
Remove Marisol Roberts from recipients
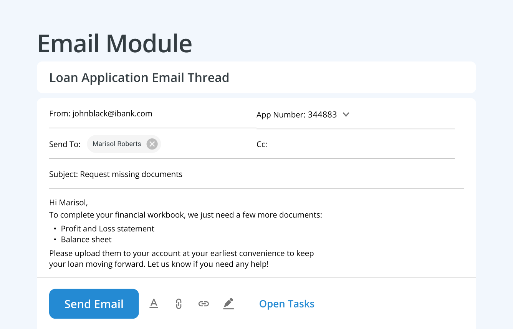(x=152, y=144)
